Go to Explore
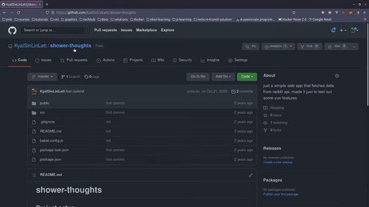This screenshot has width=369, height=207. pyautogui.click(x=168, y=30)
